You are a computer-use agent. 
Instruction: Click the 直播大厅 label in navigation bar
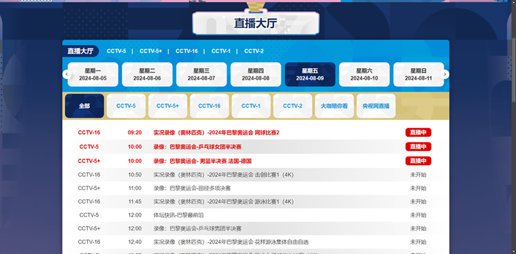tap(80, 51)
